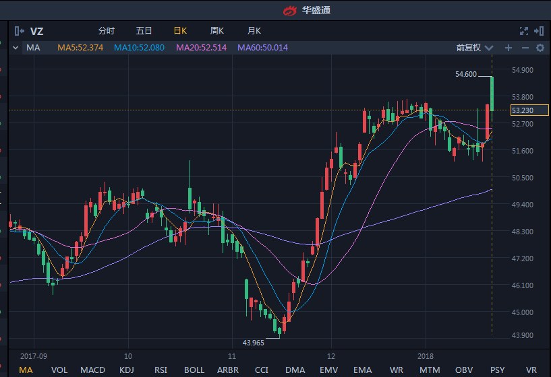Collapse the MA indicator row chevron

coord(16,48)
